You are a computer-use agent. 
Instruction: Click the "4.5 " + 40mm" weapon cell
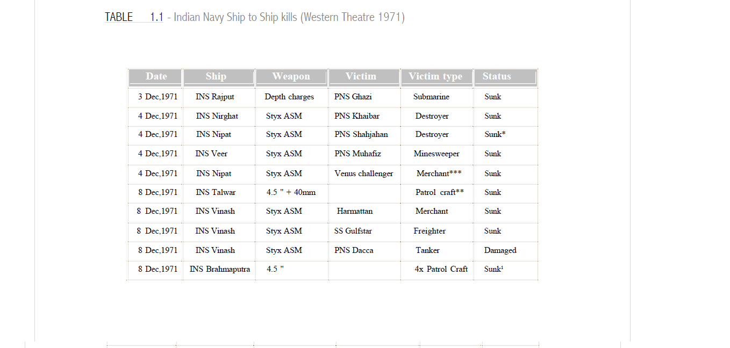click(x=291, y=192)
